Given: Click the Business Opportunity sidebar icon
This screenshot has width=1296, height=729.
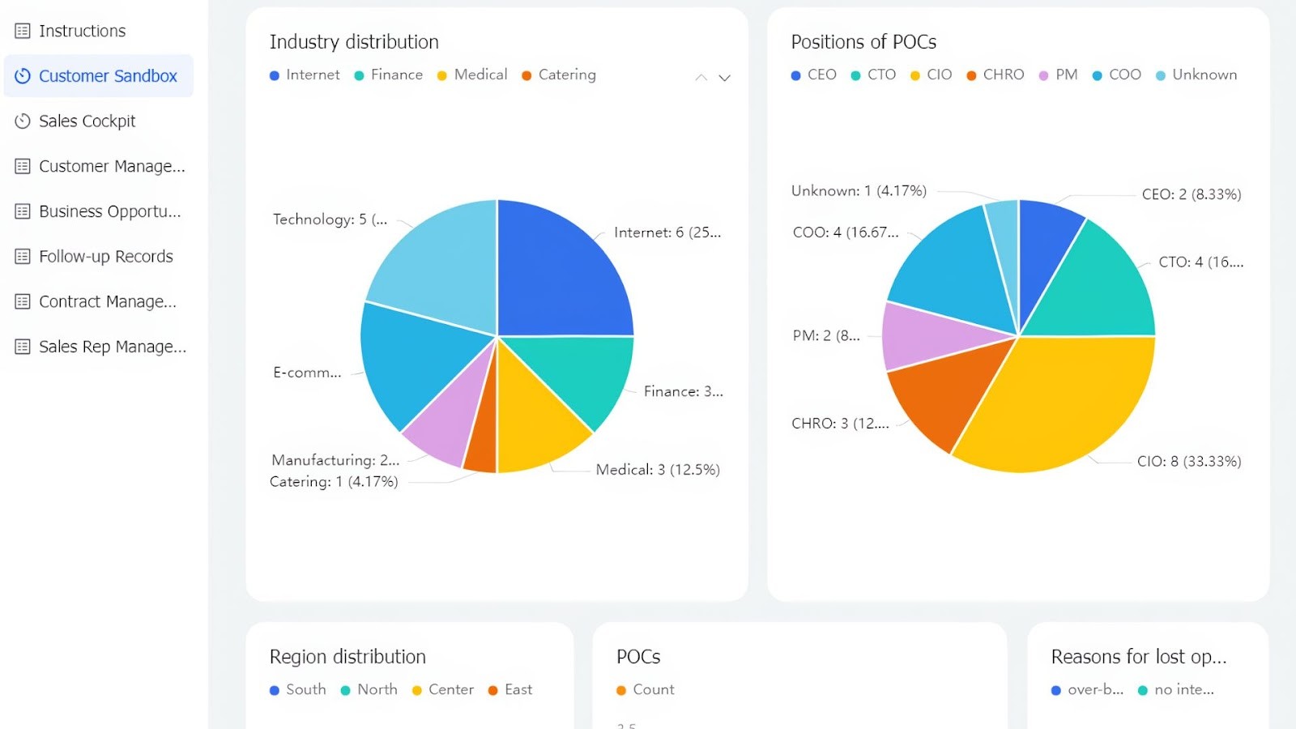Looking at the screenshot, I should (22, 211).
